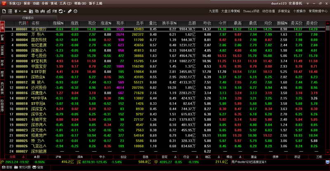This screenshot has width=330, height=171.
Task: Click the app logo icon in title bar
Action: tap(3, 2)
